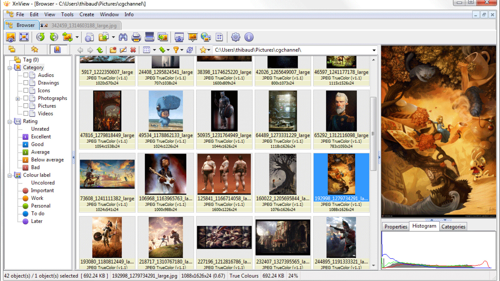The height and width of the screenshot is (281, 500).
Task: Switch to the Histogram tab
Action: click(x=424, y=226)
